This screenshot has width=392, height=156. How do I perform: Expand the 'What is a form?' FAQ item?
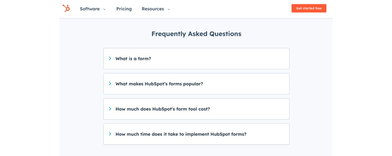[133, 58]
